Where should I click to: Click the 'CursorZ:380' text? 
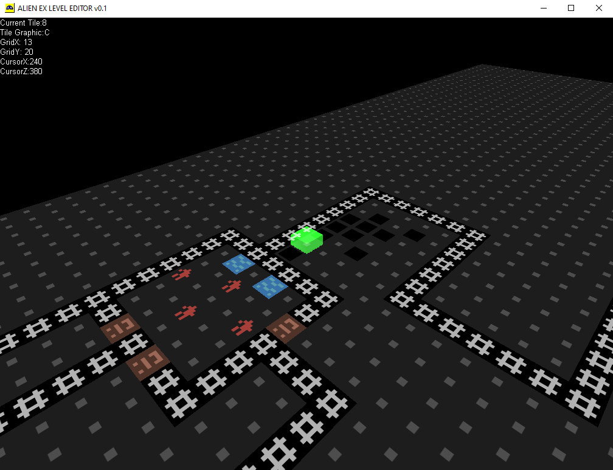[x=21, y=72]
